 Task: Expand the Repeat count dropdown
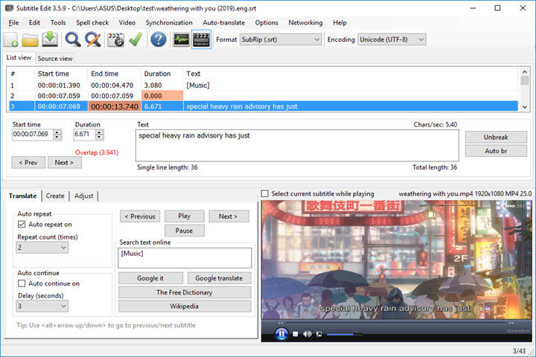(42, 247)
